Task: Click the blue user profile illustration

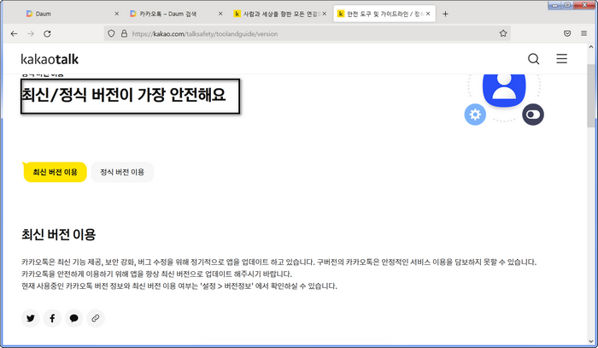Action: click(x=504, y=89)
